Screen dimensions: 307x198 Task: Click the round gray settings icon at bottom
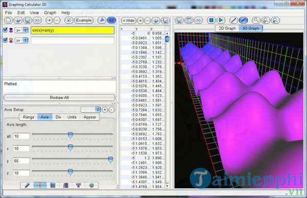click(x=92, y=185)
